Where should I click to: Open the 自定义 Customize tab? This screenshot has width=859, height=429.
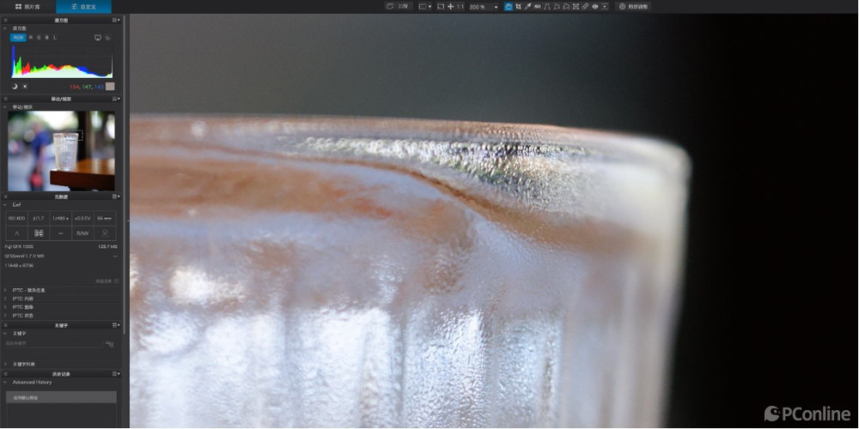83,7
